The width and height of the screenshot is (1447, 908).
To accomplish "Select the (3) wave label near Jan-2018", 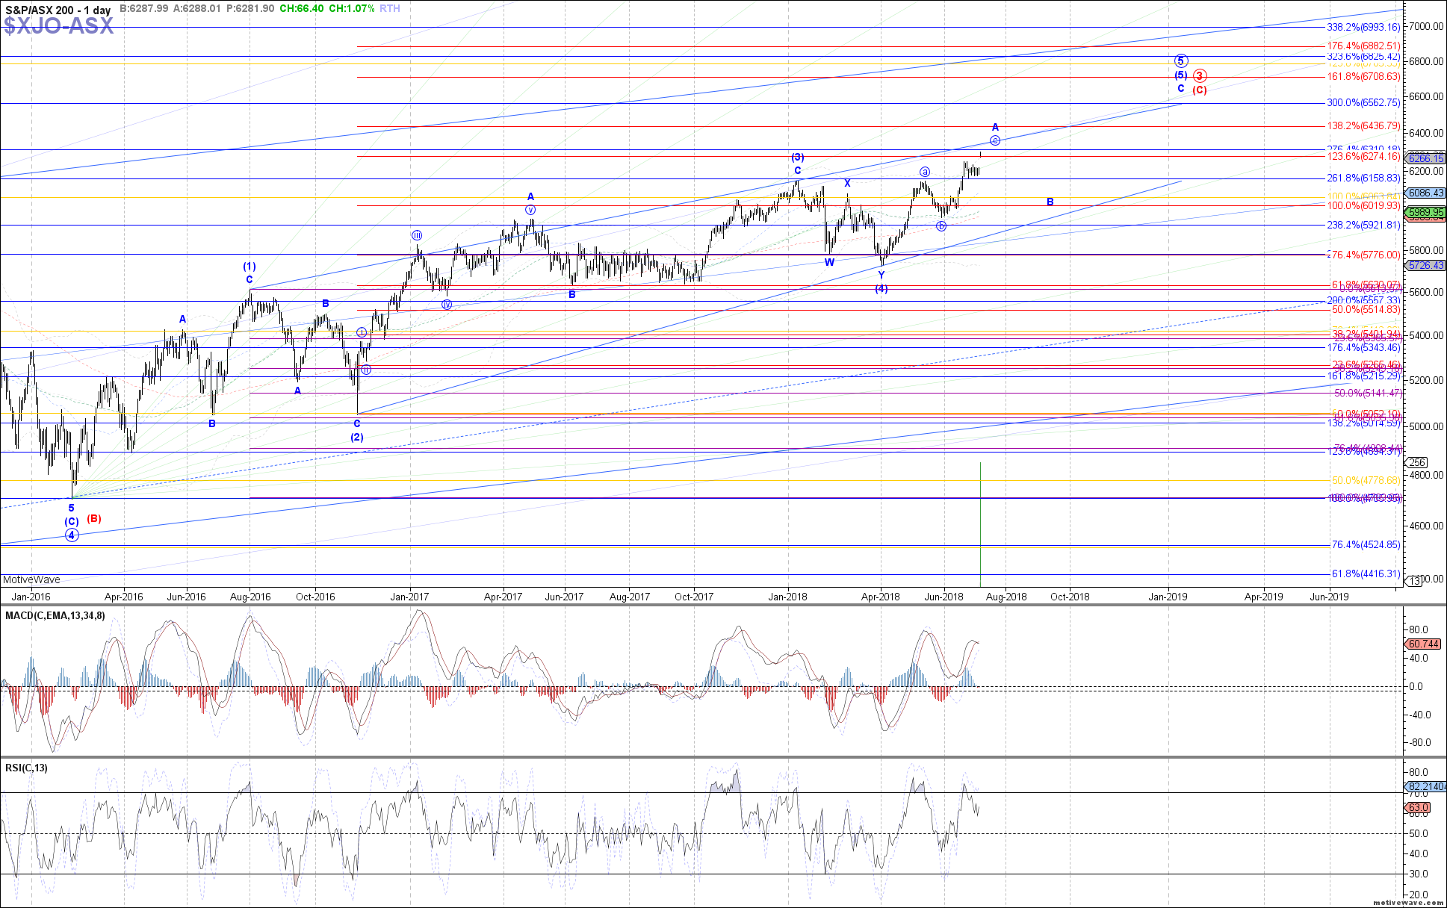I will (x=798, y=157).
